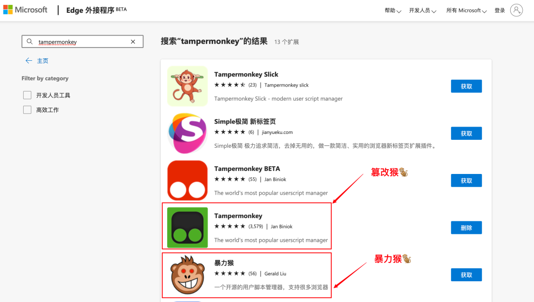Check the 开发人员工具 category filter
The height and width of the screenshot is (302, 534).
click(x=27, y=95)
